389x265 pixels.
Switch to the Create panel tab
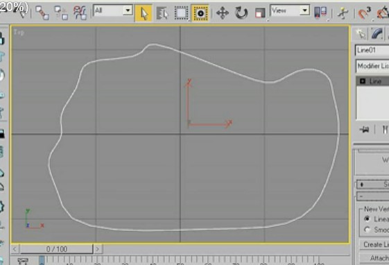tap(361, 34)
